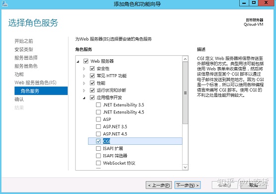Close the wizard window
This screenshot has width=276, height=194.
pyautogui.click(x=266, y=3)
